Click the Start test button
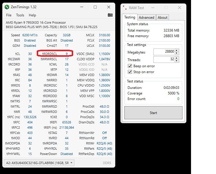 [x=153, y=113]
